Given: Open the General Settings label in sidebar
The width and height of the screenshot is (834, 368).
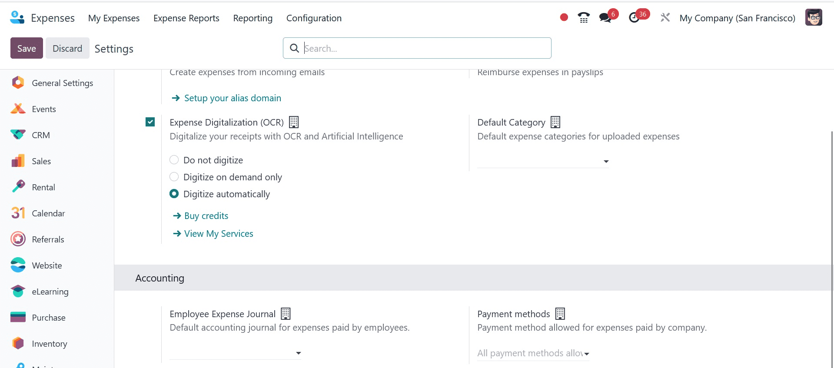Looking at the screenshot, I should 63,83.
